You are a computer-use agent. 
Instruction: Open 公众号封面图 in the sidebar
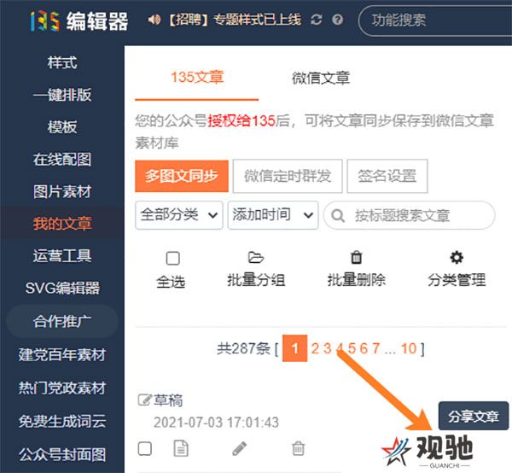[62, 454]
